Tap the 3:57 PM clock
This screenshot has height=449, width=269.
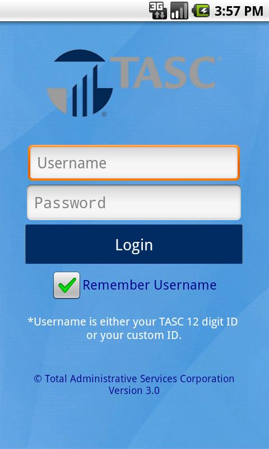coord(239,11)
